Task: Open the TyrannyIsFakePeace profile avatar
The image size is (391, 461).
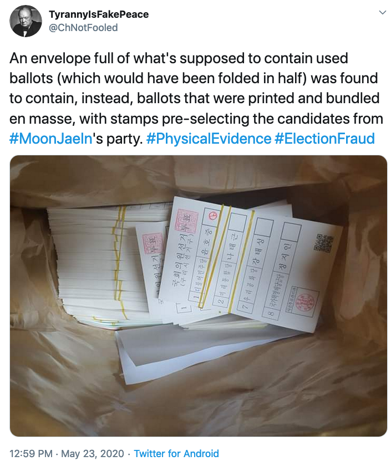Action: [26, 21]
